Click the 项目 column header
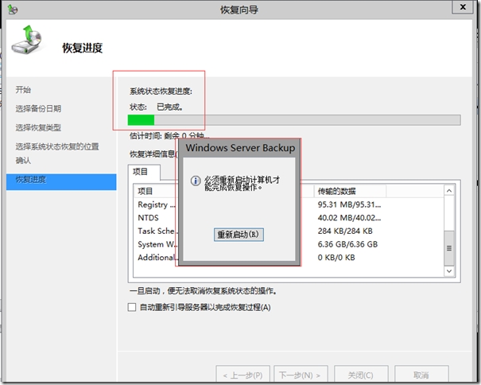 point(155,191)
